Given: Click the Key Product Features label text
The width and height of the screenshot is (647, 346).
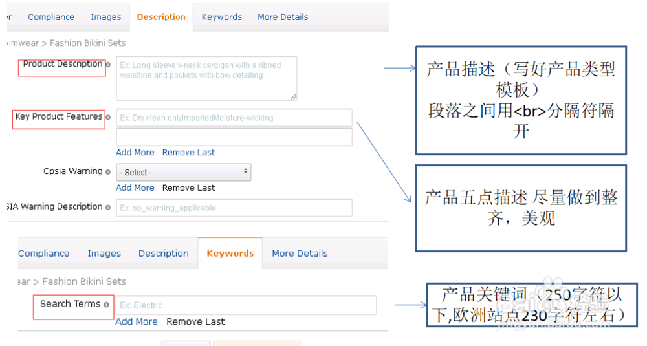Looking at the screenshot, I should point(59,116).
